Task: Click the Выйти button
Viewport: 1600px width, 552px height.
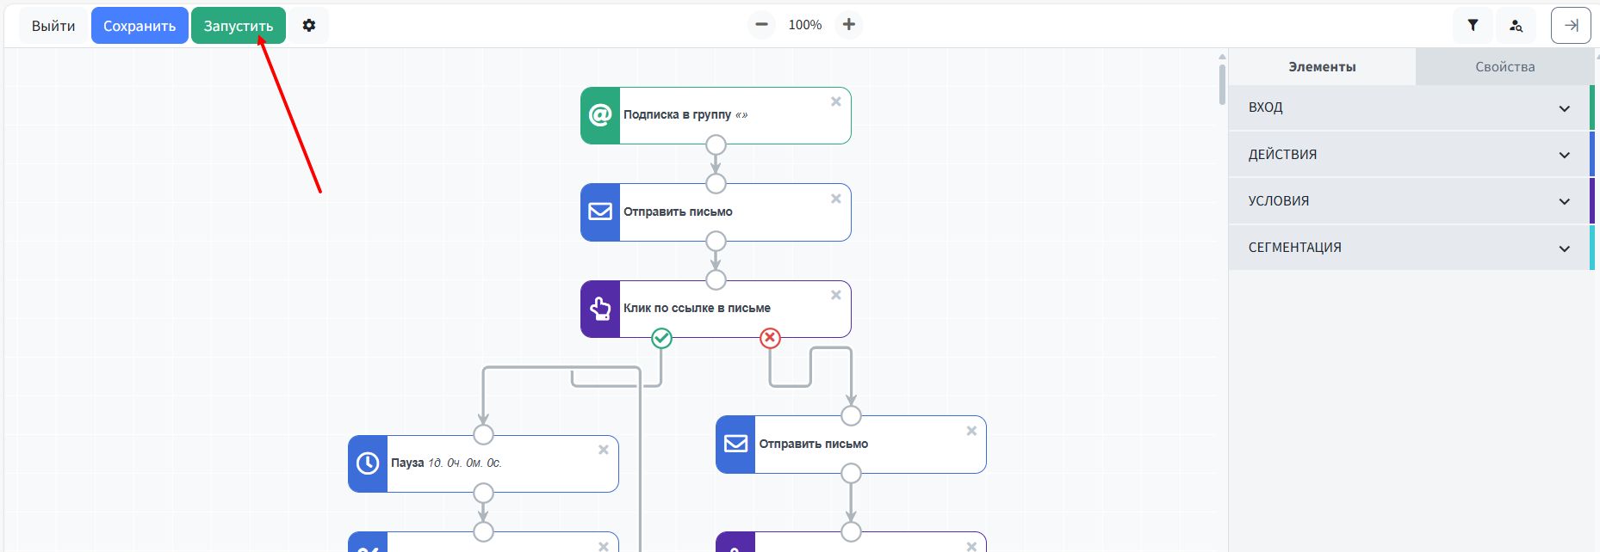Action: click(53, 26)
